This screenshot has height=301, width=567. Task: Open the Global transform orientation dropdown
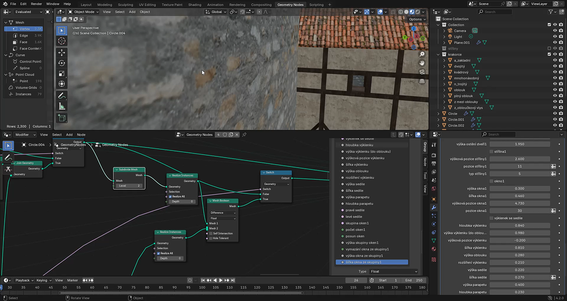click(x=216, y=12)
